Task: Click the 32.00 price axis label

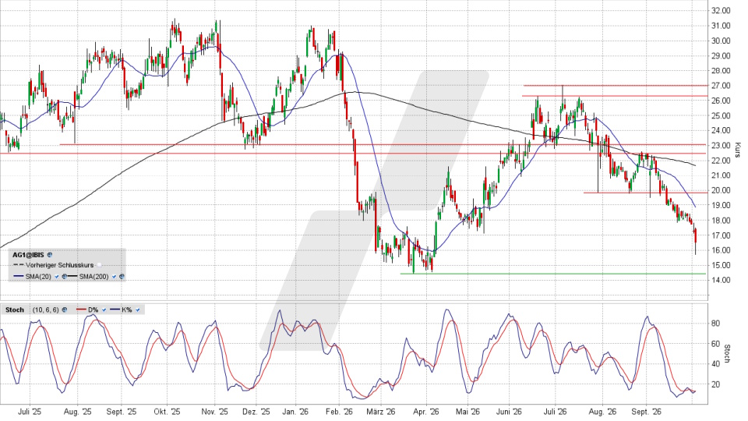Action: (720, 10)
